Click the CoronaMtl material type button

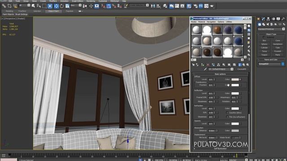pos(242,69)
